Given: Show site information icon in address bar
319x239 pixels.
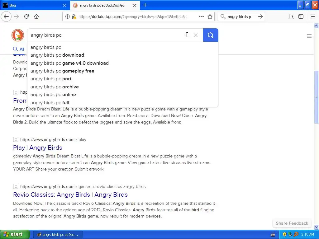Looking at the screenshot, I should click(x=67, y=17).
